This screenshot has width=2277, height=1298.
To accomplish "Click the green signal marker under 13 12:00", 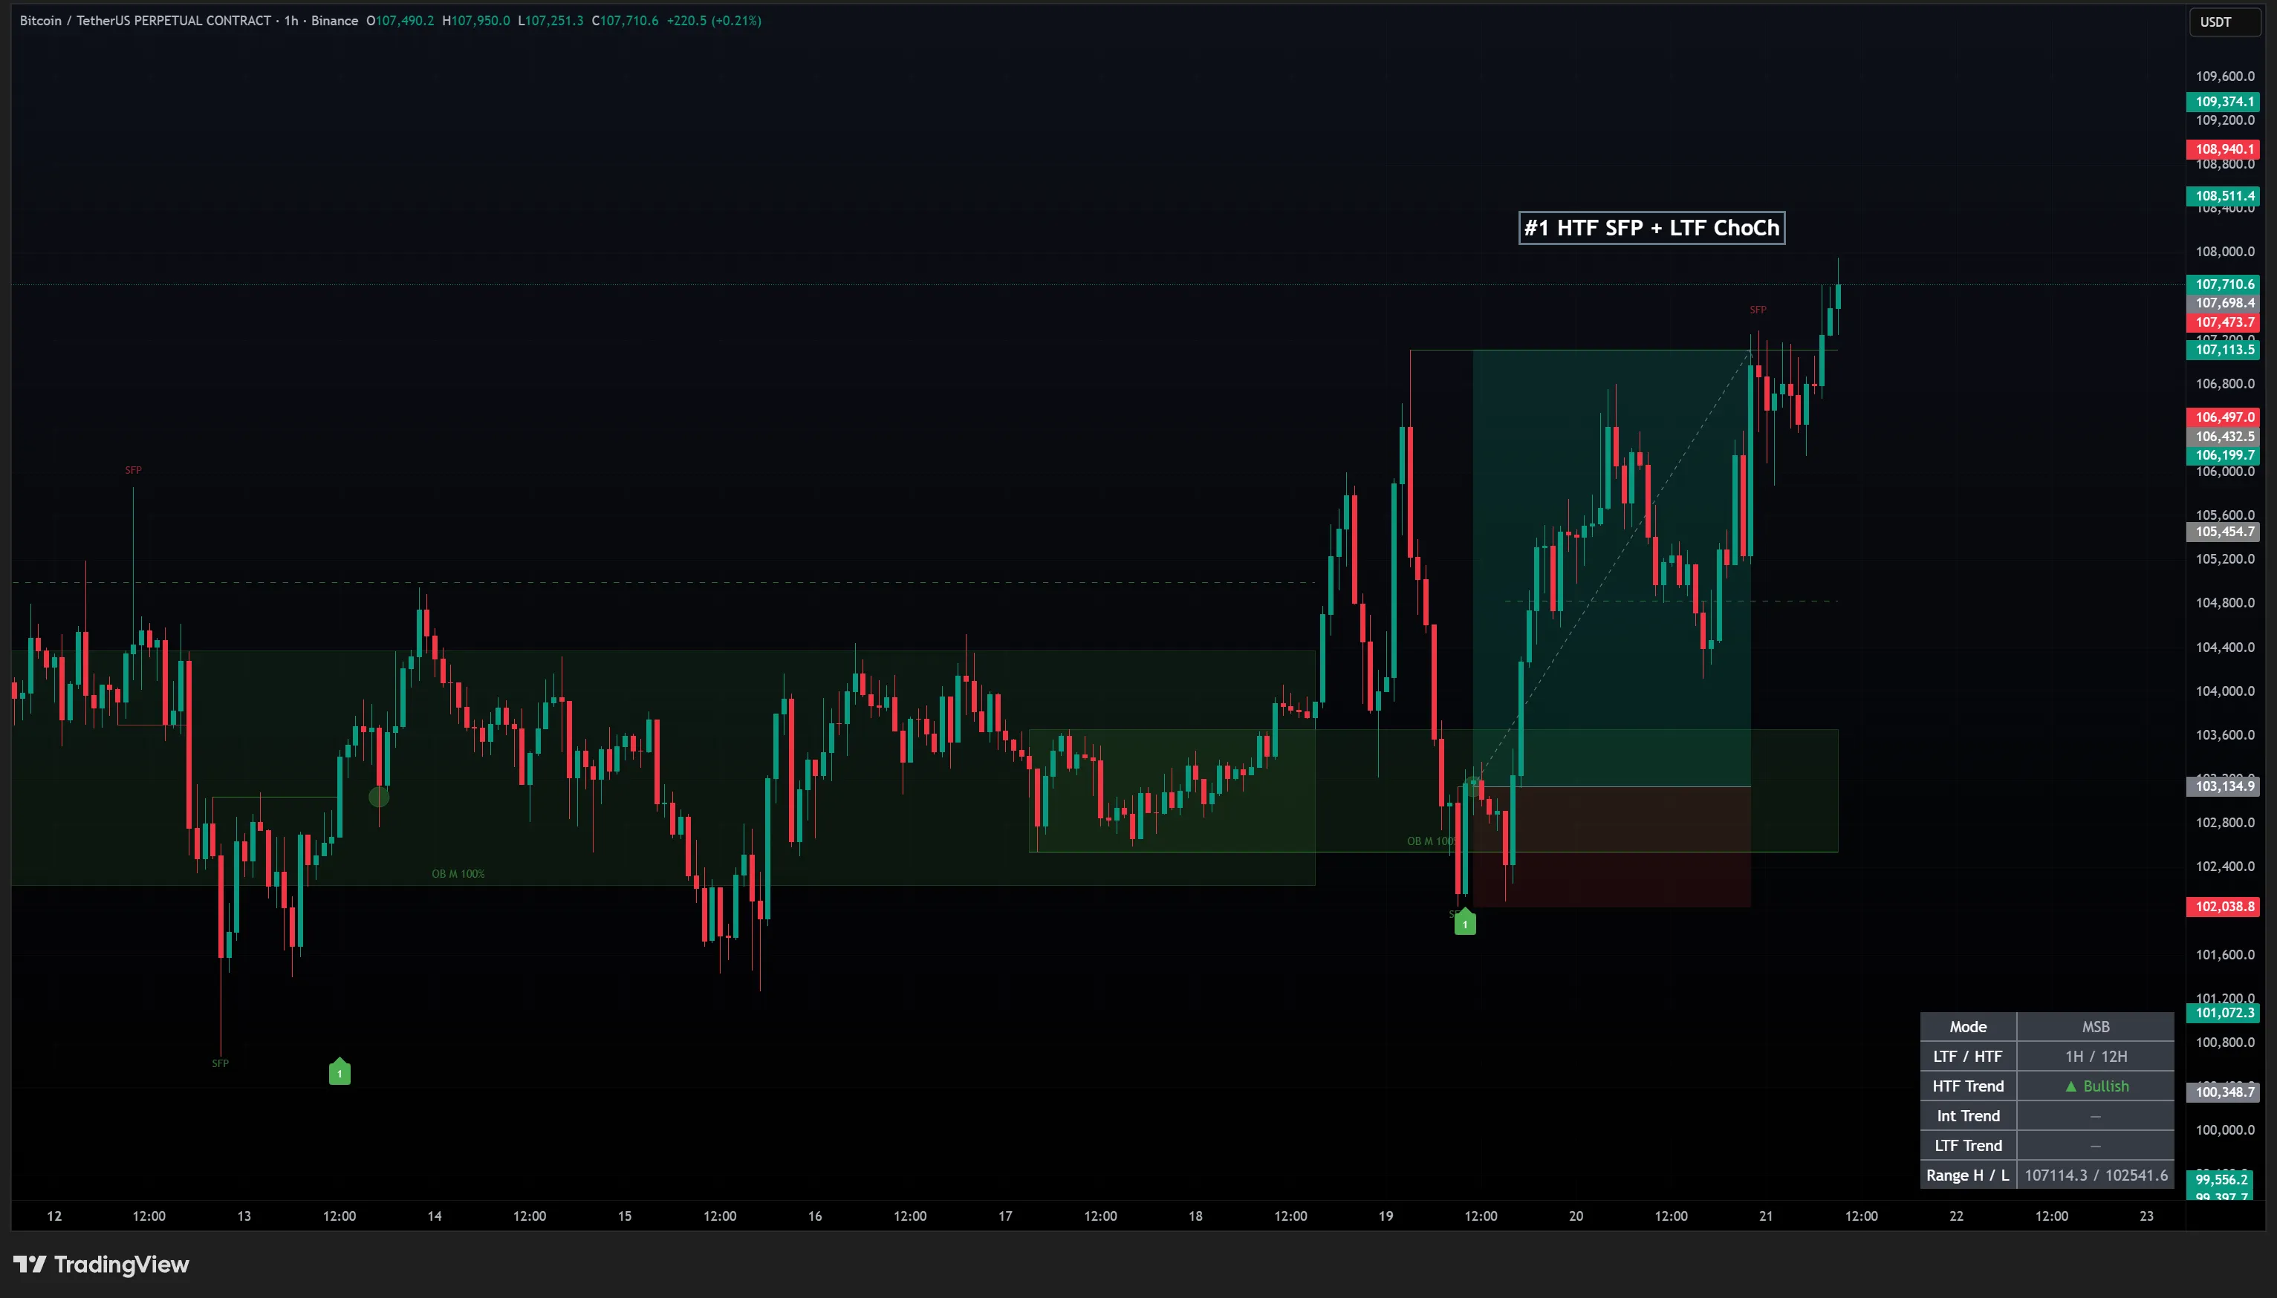I will [x=340, y=1071].
